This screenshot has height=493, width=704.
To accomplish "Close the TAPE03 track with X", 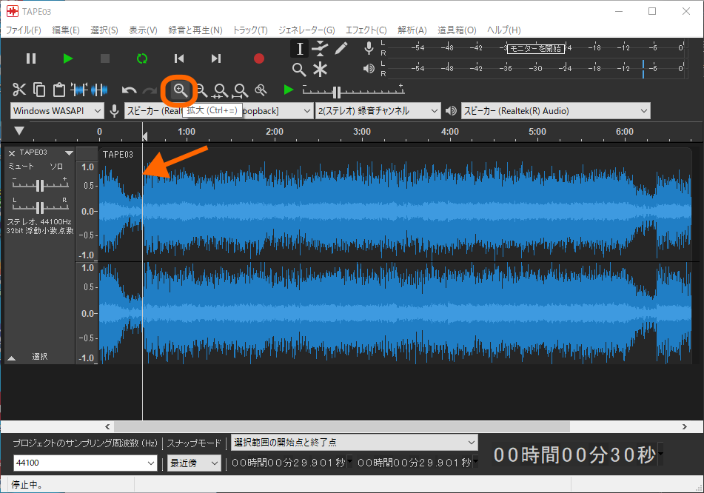I will [12, 153].
